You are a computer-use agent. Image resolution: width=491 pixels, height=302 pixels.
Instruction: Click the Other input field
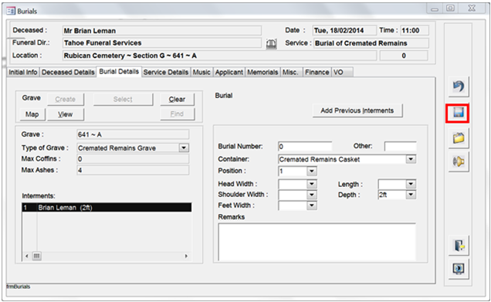click(x=400, y=146)
